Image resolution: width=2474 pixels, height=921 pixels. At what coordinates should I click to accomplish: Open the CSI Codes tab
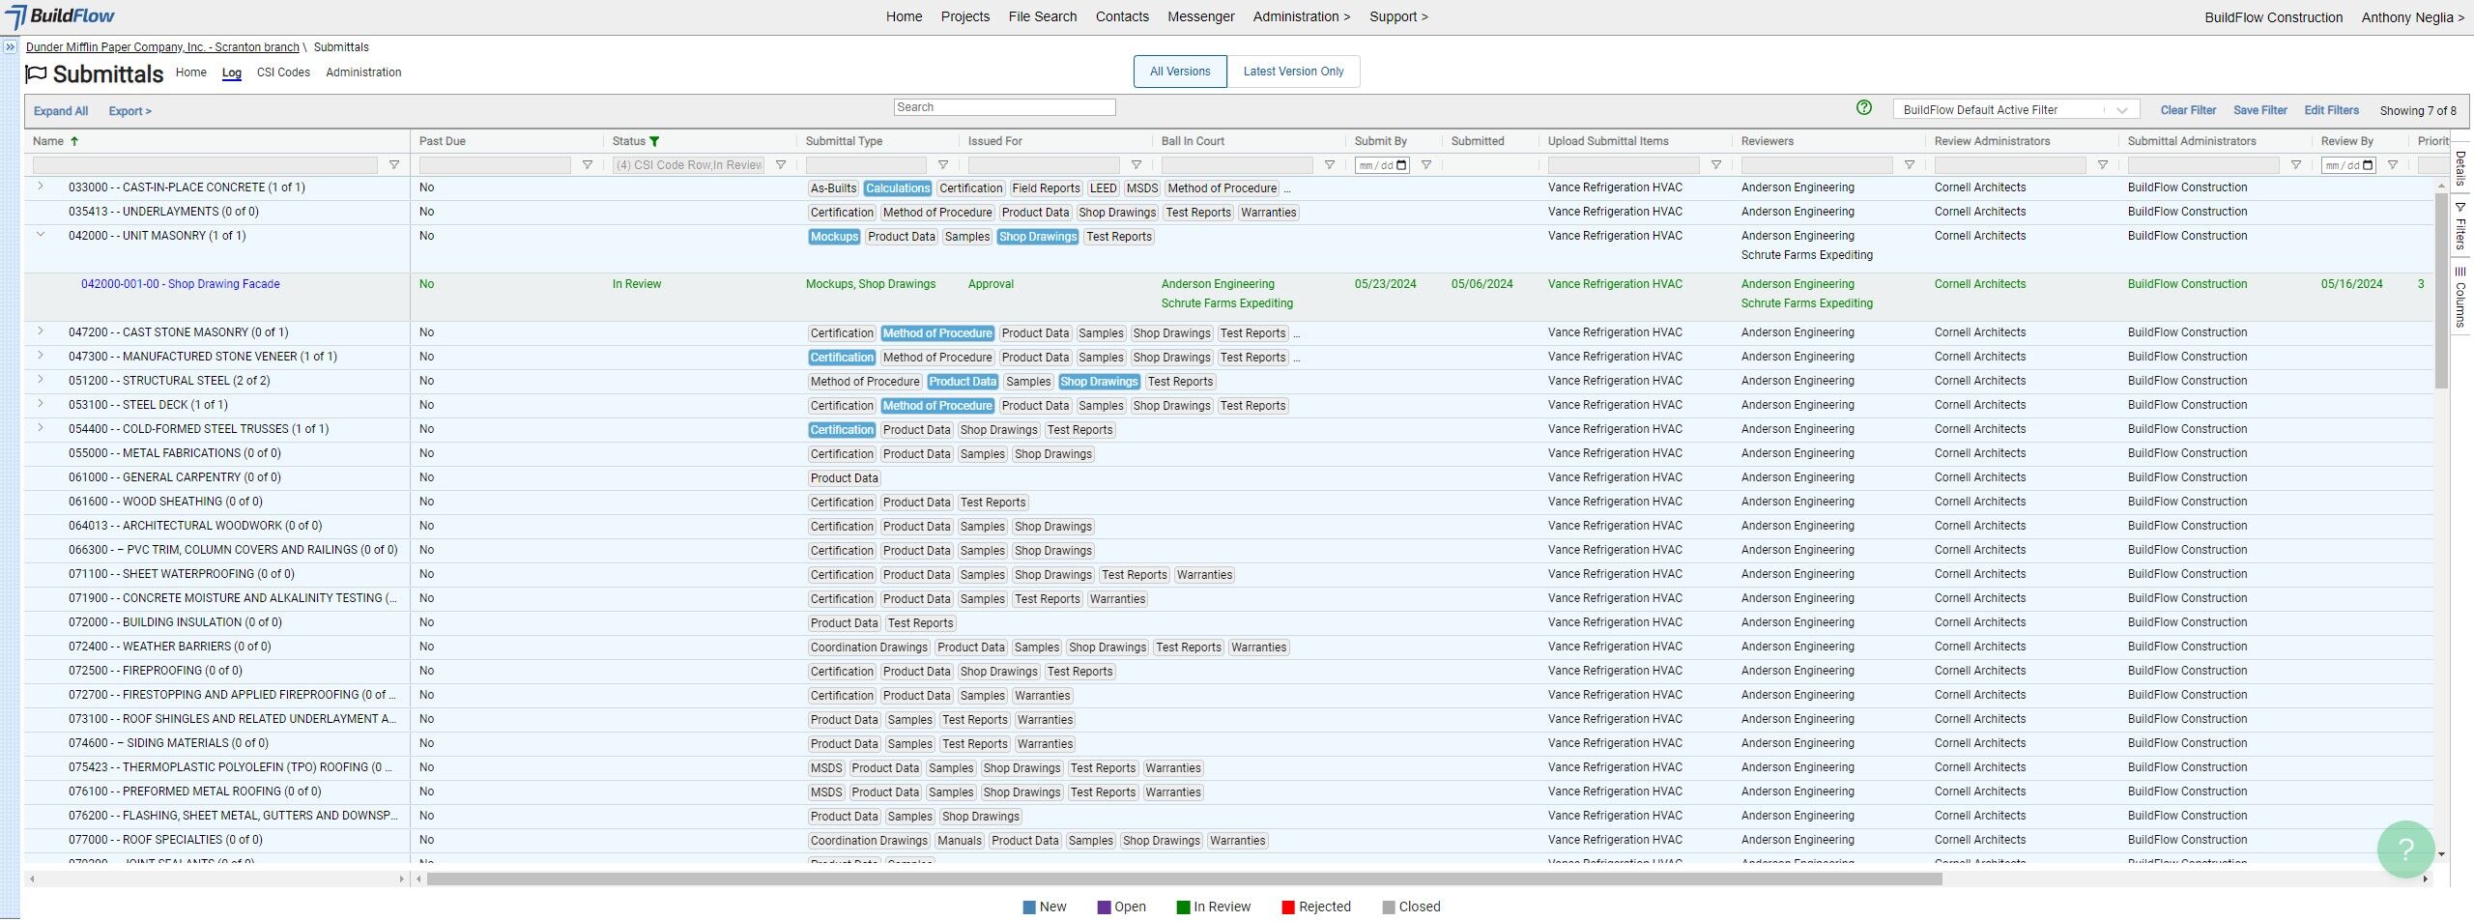click(x=283, y=72)
